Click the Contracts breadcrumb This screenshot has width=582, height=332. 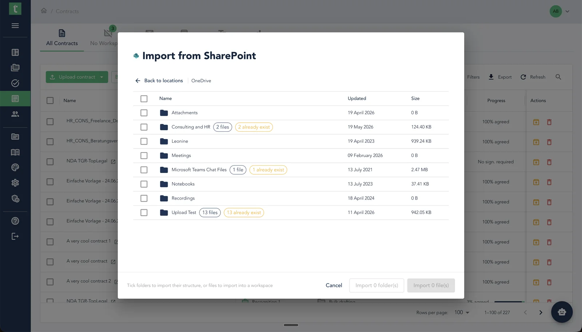[x=67, y=11]
